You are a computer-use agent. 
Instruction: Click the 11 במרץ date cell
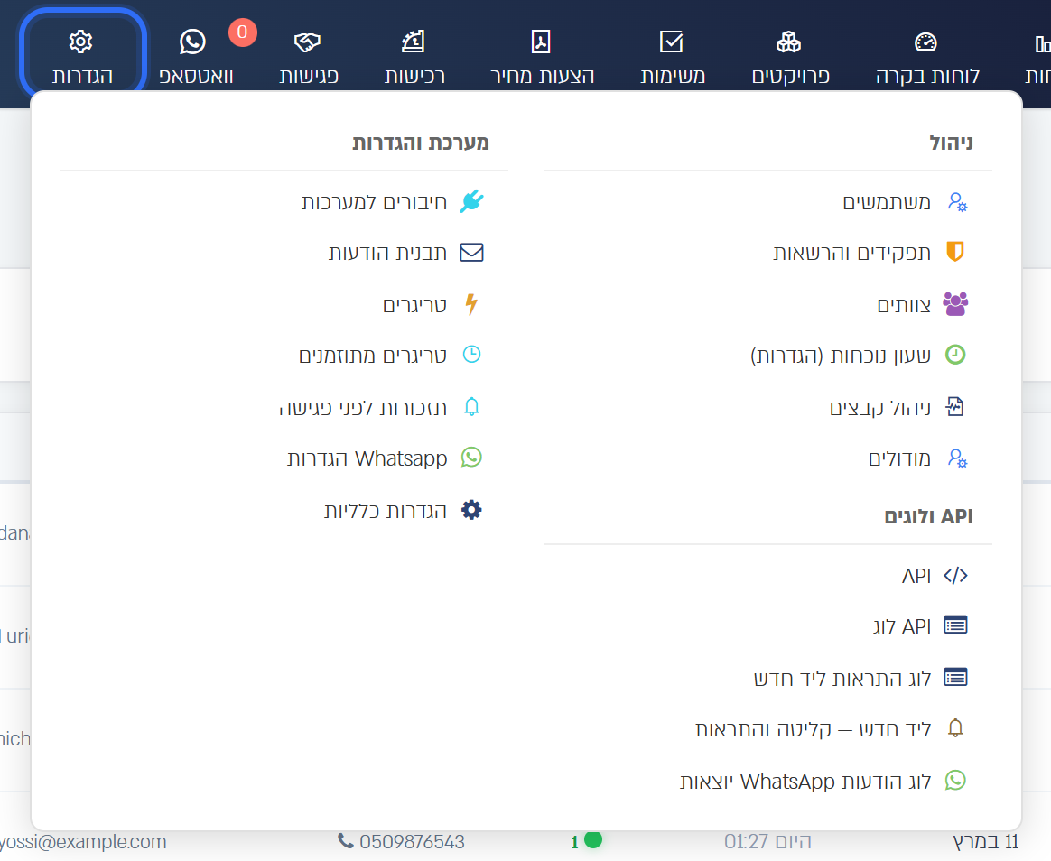(985, 841)
